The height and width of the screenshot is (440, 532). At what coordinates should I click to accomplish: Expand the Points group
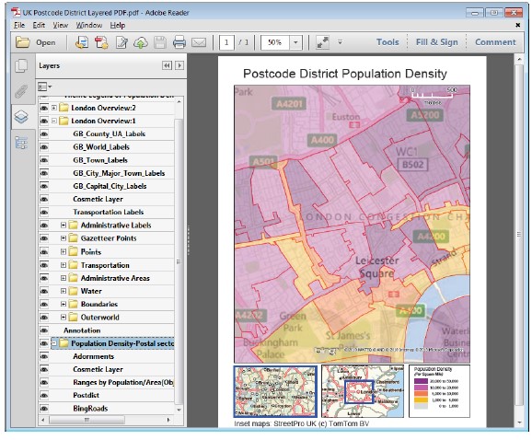click(x=64, y=251)
